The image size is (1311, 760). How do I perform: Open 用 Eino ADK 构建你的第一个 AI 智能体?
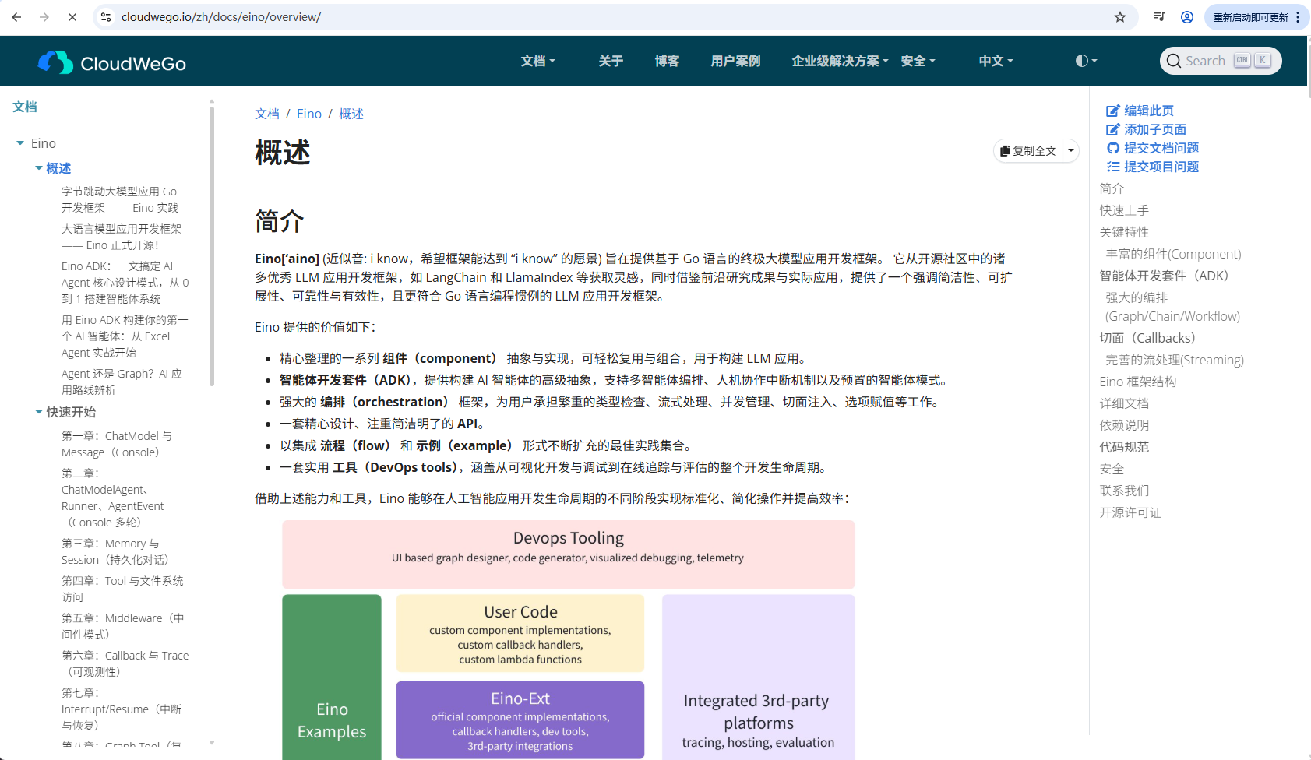pyautogui.click(x=125, y=336)
